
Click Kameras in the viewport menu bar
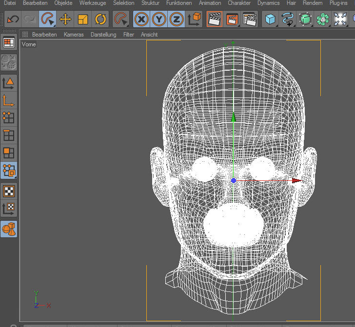pos(74,35)
